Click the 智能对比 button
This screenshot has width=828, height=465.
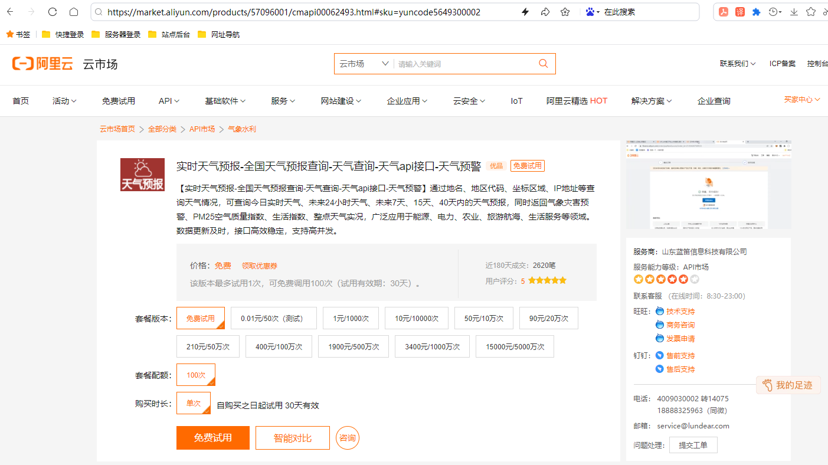point(293,438)
